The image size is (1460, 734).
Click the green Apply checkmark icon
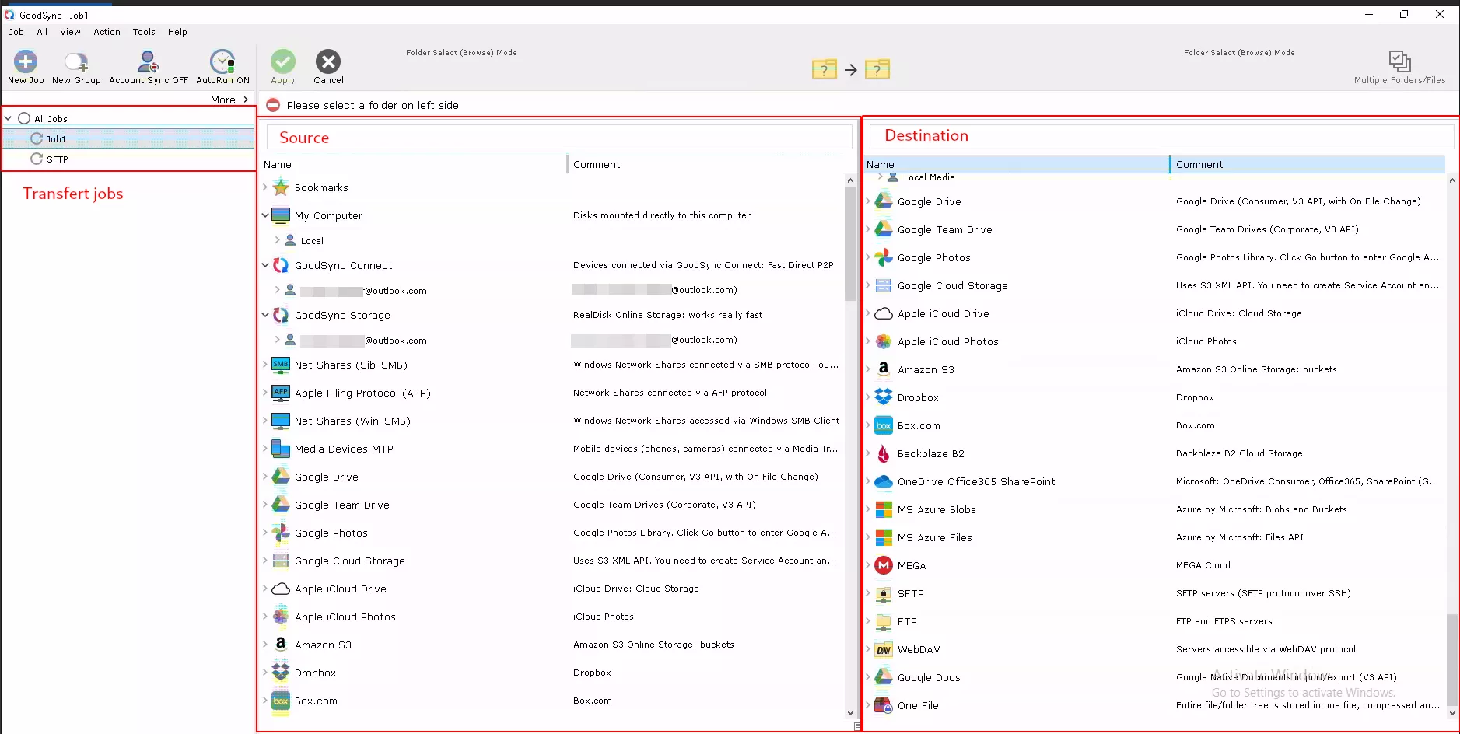283,61
